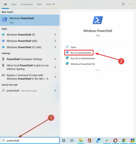This screenshot has height=144, width=136.
Task: Expand arrow for Replace Command Prompt setting
Action: [x=55, y=77]
